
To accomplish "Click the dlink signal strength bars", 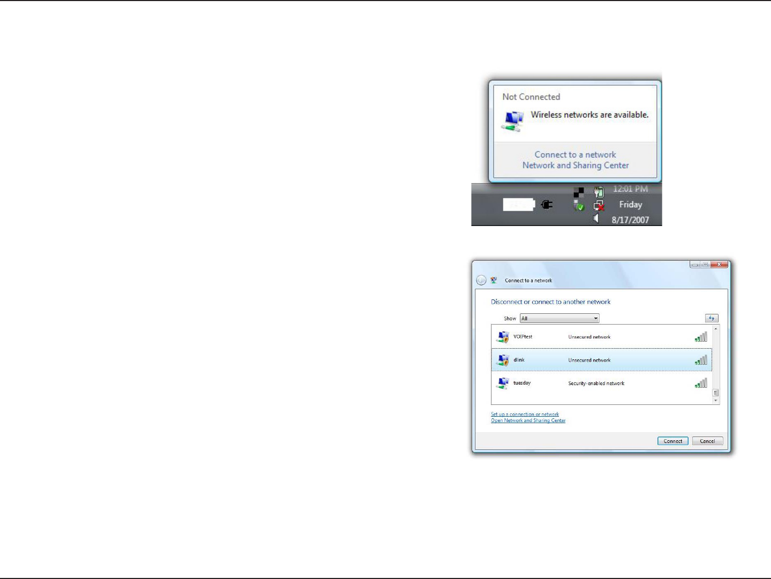I will tap(701, 360).
